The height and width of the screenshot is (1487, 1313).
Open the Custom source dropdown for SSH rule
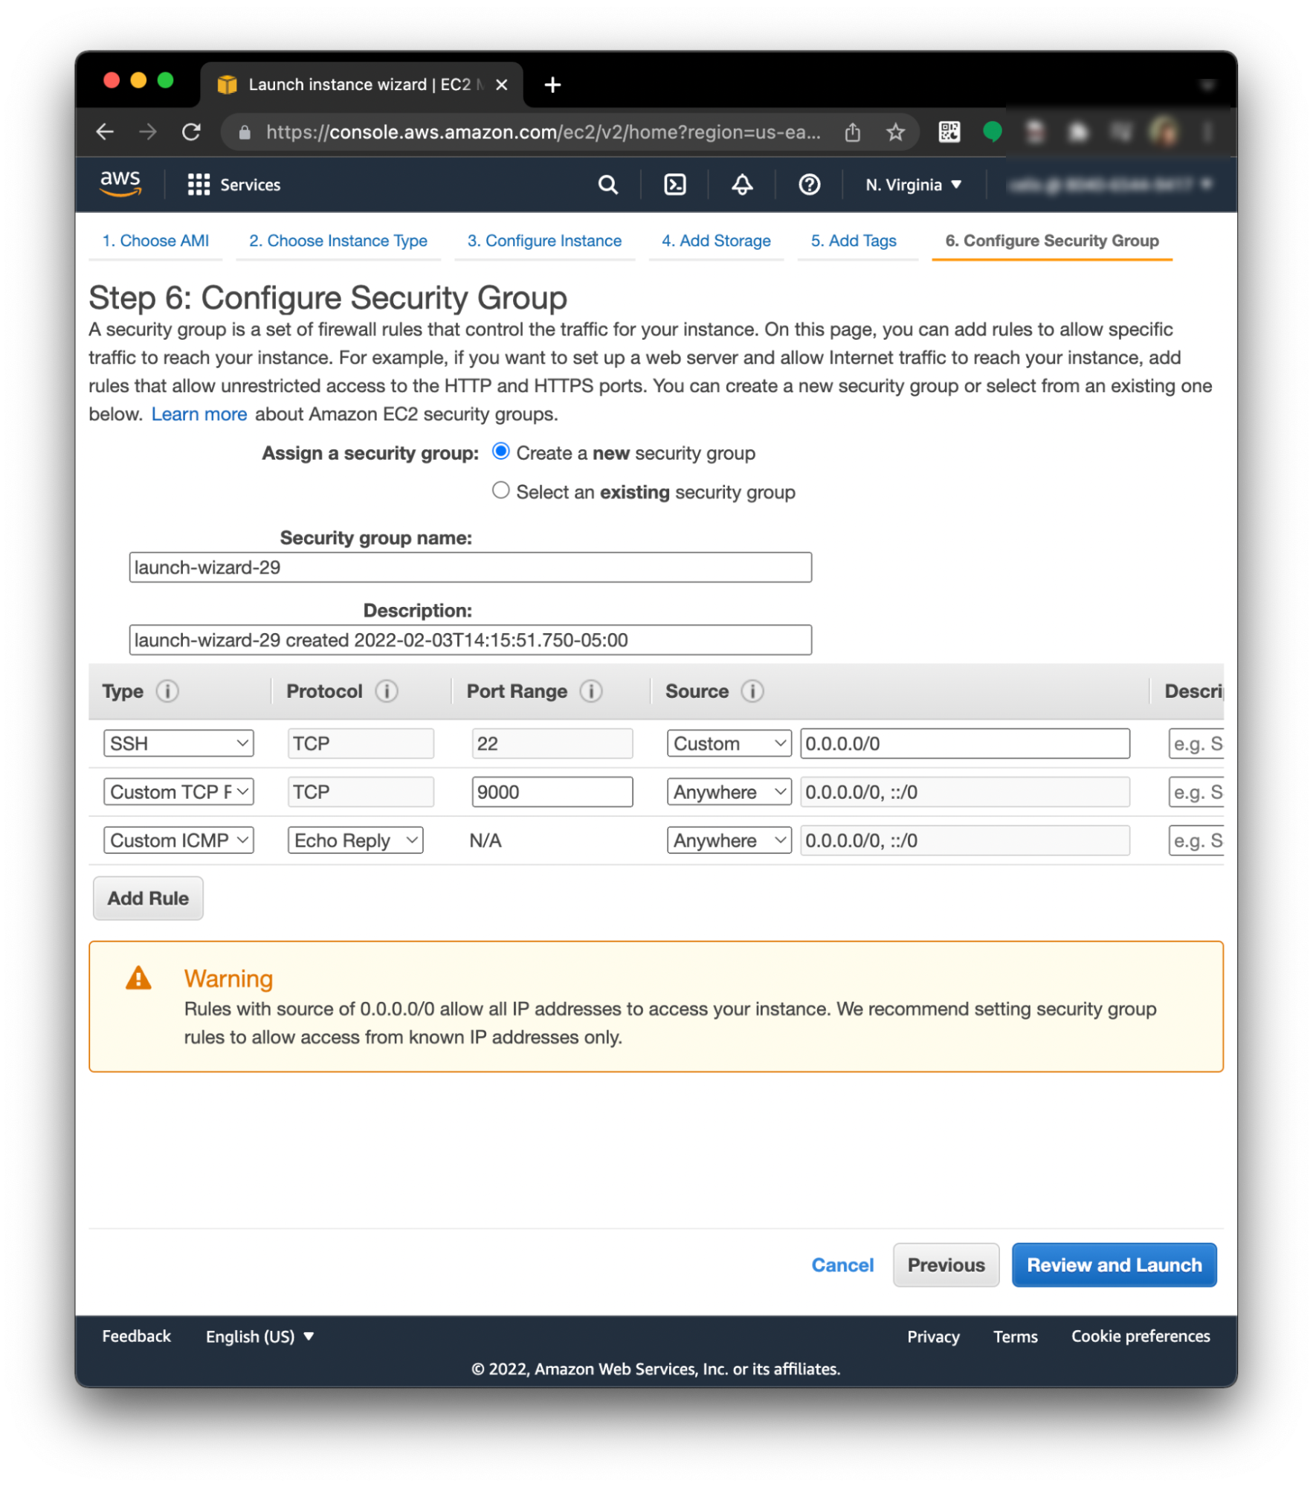(729, 743)
